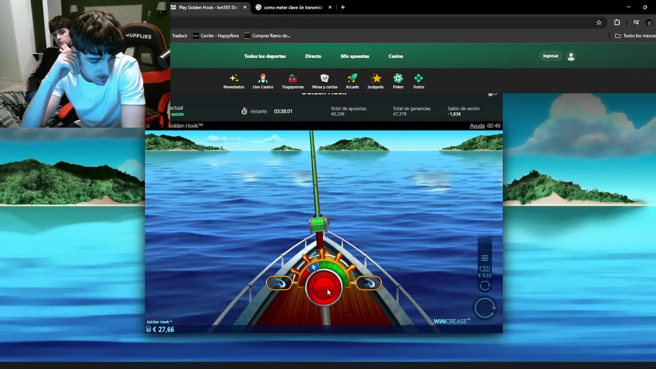The image size is (656, 369).
Task: Click the restante timer 03:38:01
Action: point(283,111)
